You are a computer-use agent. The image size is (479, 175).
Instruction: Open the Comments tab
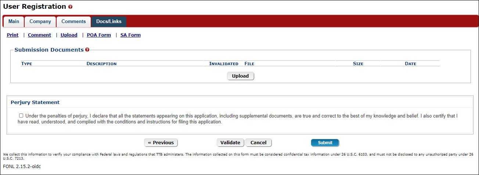73,22
